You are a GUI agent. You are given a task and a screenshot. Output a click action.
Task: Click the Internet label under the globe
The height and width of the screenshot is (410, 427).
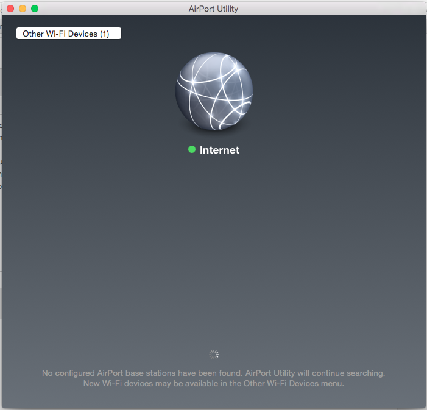point(219,150)
